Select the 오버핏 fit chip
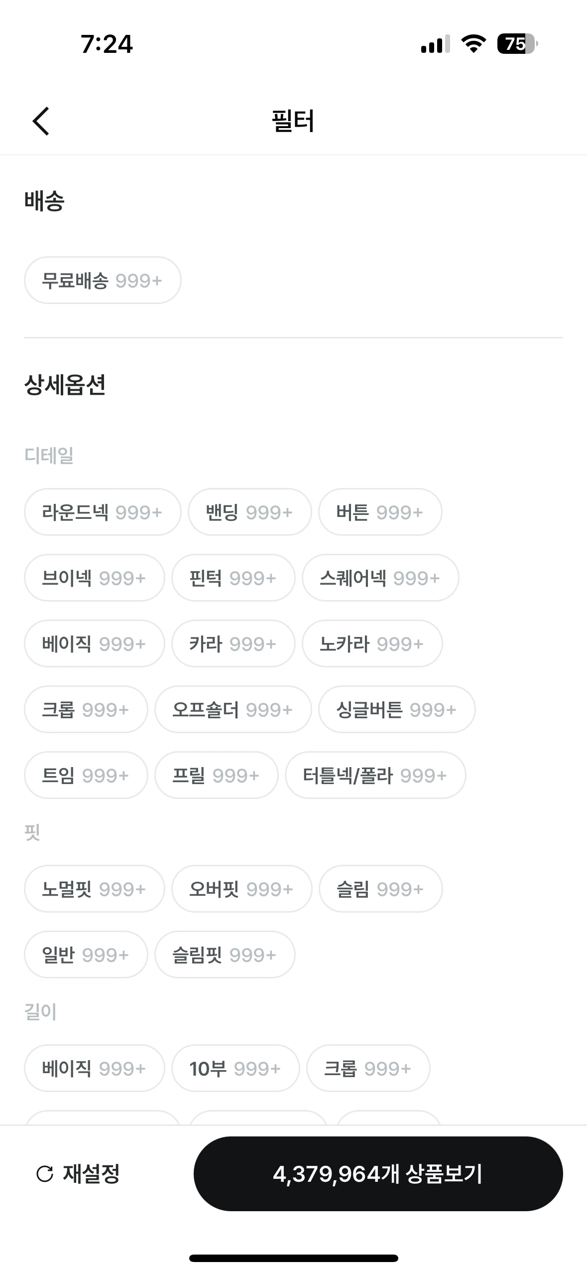Screen dimensions: 587x1274 [x=241, y=889]
